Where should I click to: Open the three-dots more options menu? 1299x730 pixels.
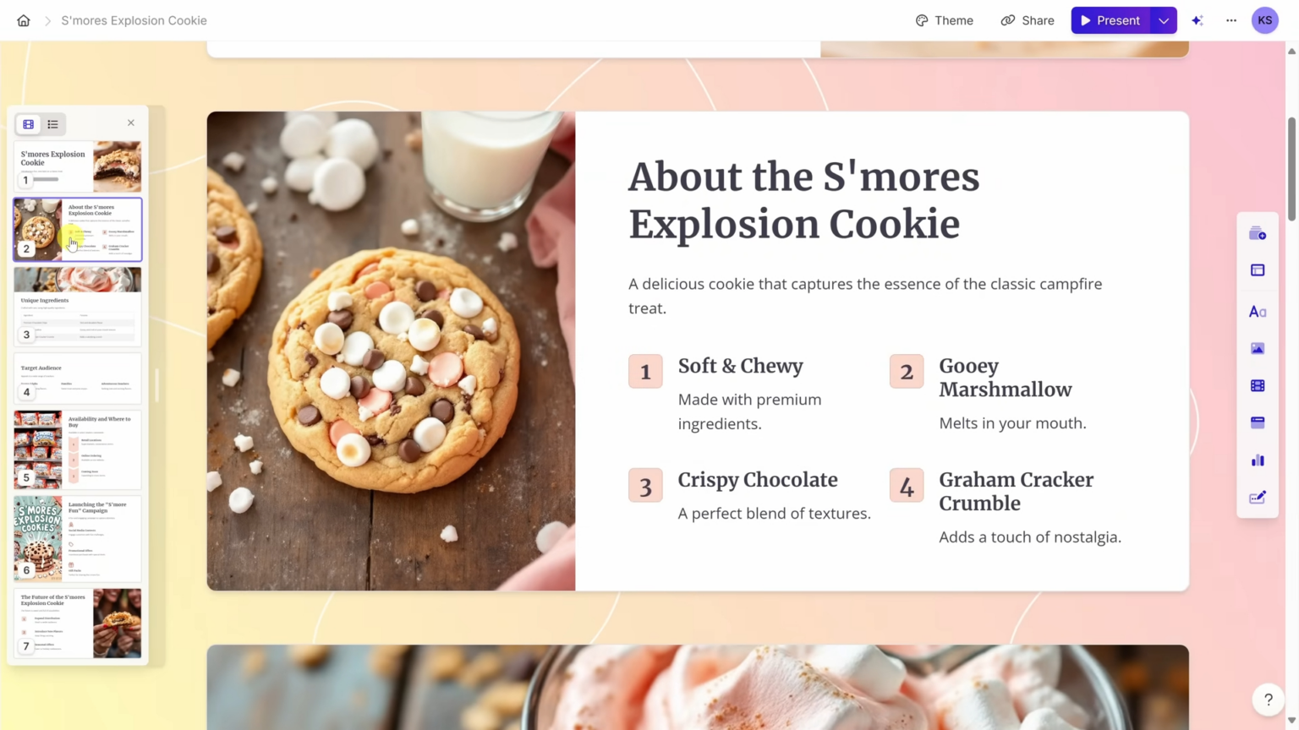(1231, 20)
